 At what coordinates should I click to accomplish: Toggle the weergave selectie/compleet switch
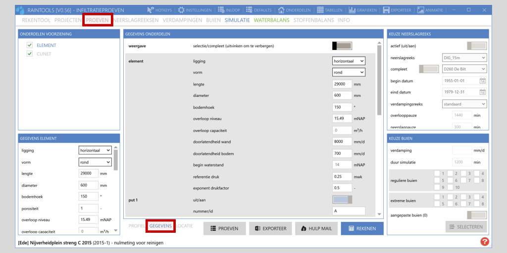click(342, 46)
